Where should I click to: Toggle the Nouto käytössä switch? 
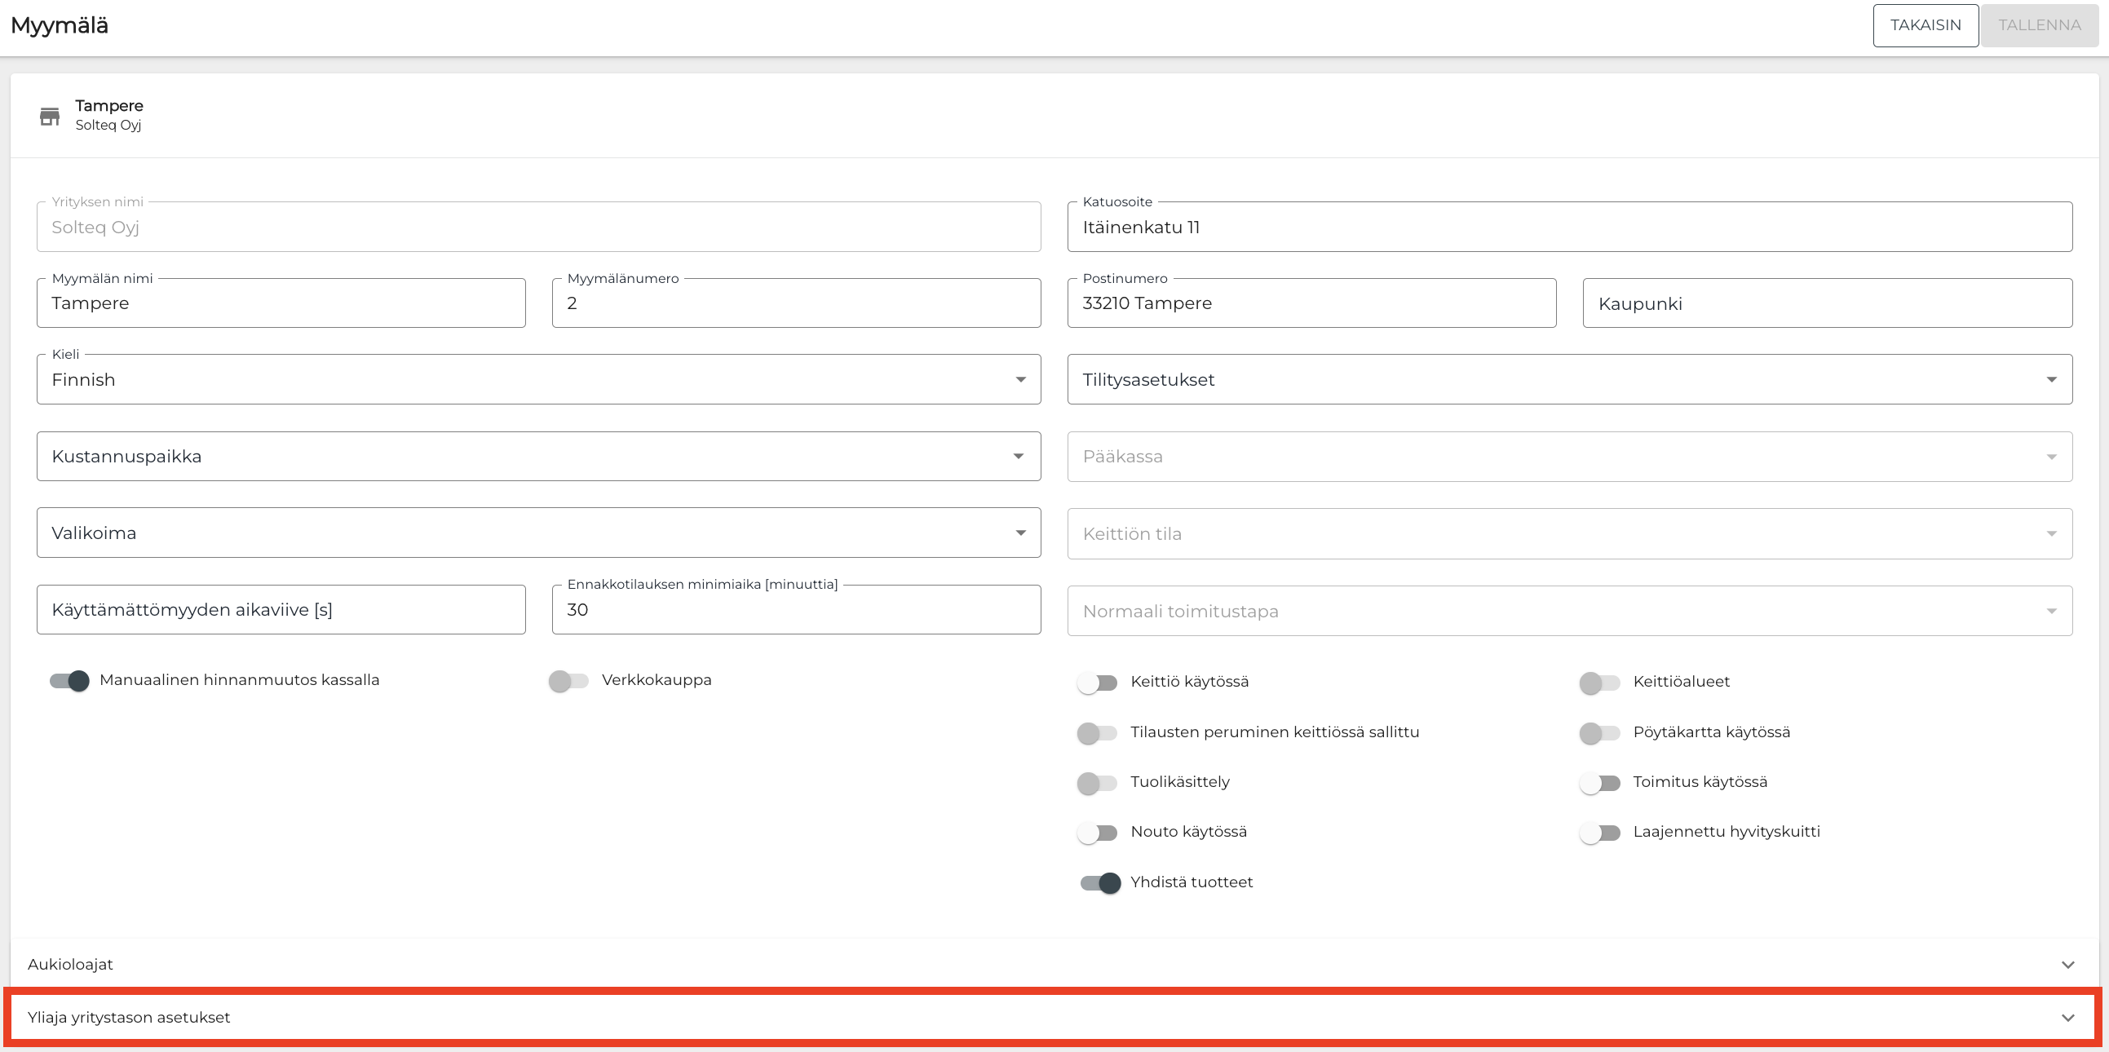coord(1097,833)
